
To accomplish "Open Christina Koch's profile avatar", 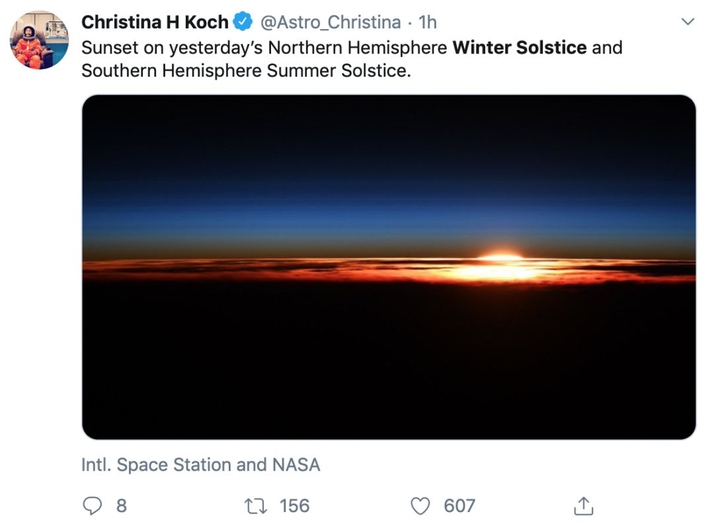I will (39, 40).
